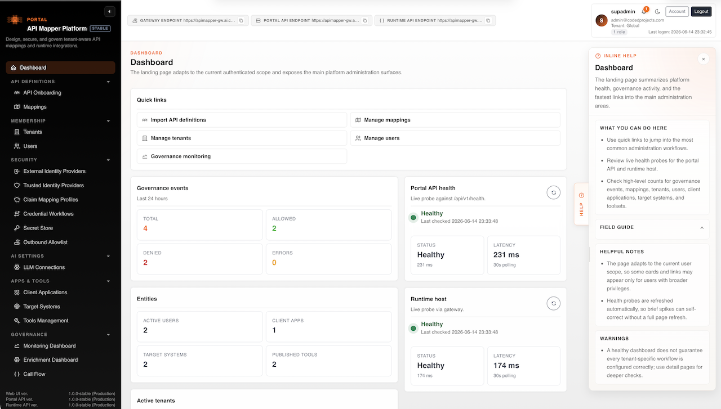Collapse the AI Settings section
Viewport: 721px width, 409px height.
[108, 256]
